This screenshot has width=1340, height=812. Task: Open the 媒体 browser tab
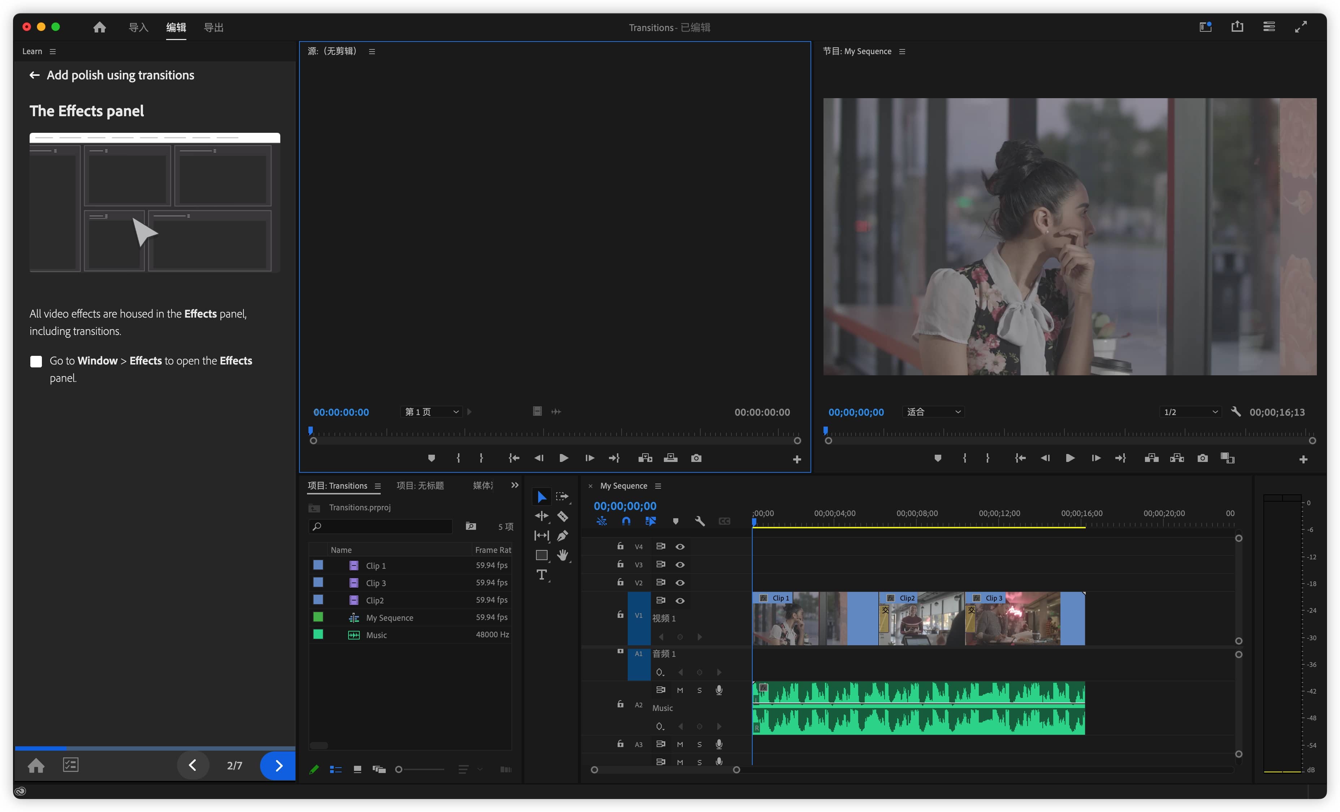pos(483,485)
